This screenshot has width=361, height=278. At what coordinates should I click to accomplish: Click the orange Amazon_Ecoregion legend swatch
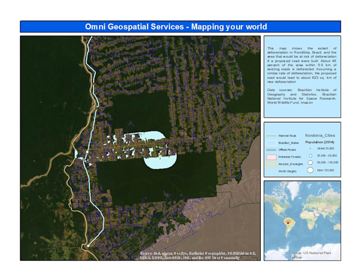[271, 164]
